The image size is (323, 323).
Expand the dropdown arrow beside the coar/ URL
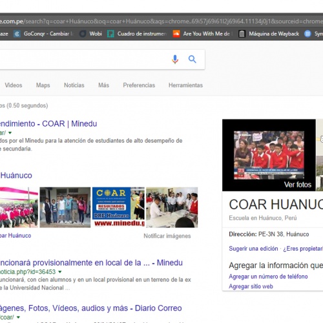point(10,133)
